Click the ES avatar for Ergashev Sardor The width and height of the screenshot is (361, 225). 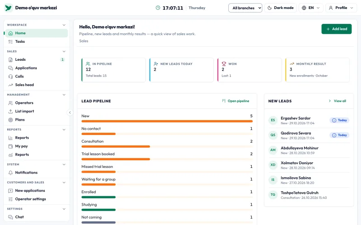(x=273, y=120)
